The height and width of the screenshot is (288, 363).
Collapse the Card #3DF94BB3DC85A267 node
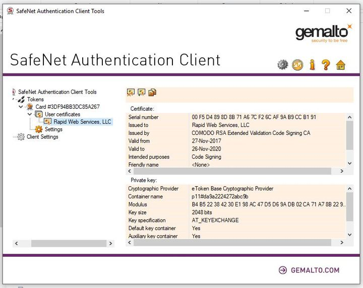coord(21,107)
